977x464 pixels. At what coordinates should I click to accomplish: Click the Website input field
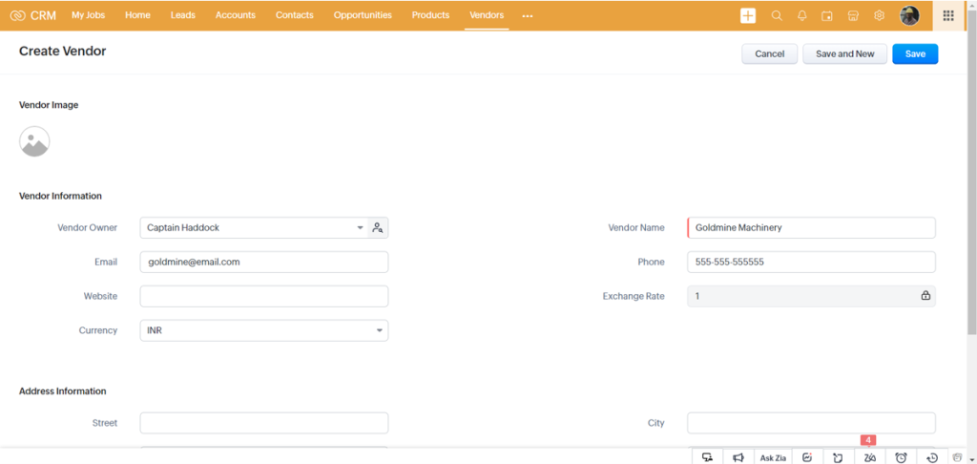264,297
